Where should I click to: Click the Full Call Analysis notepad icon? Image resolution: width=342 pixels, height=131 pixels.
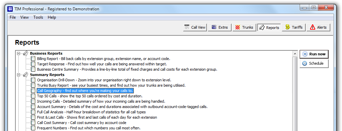point(33,112)
